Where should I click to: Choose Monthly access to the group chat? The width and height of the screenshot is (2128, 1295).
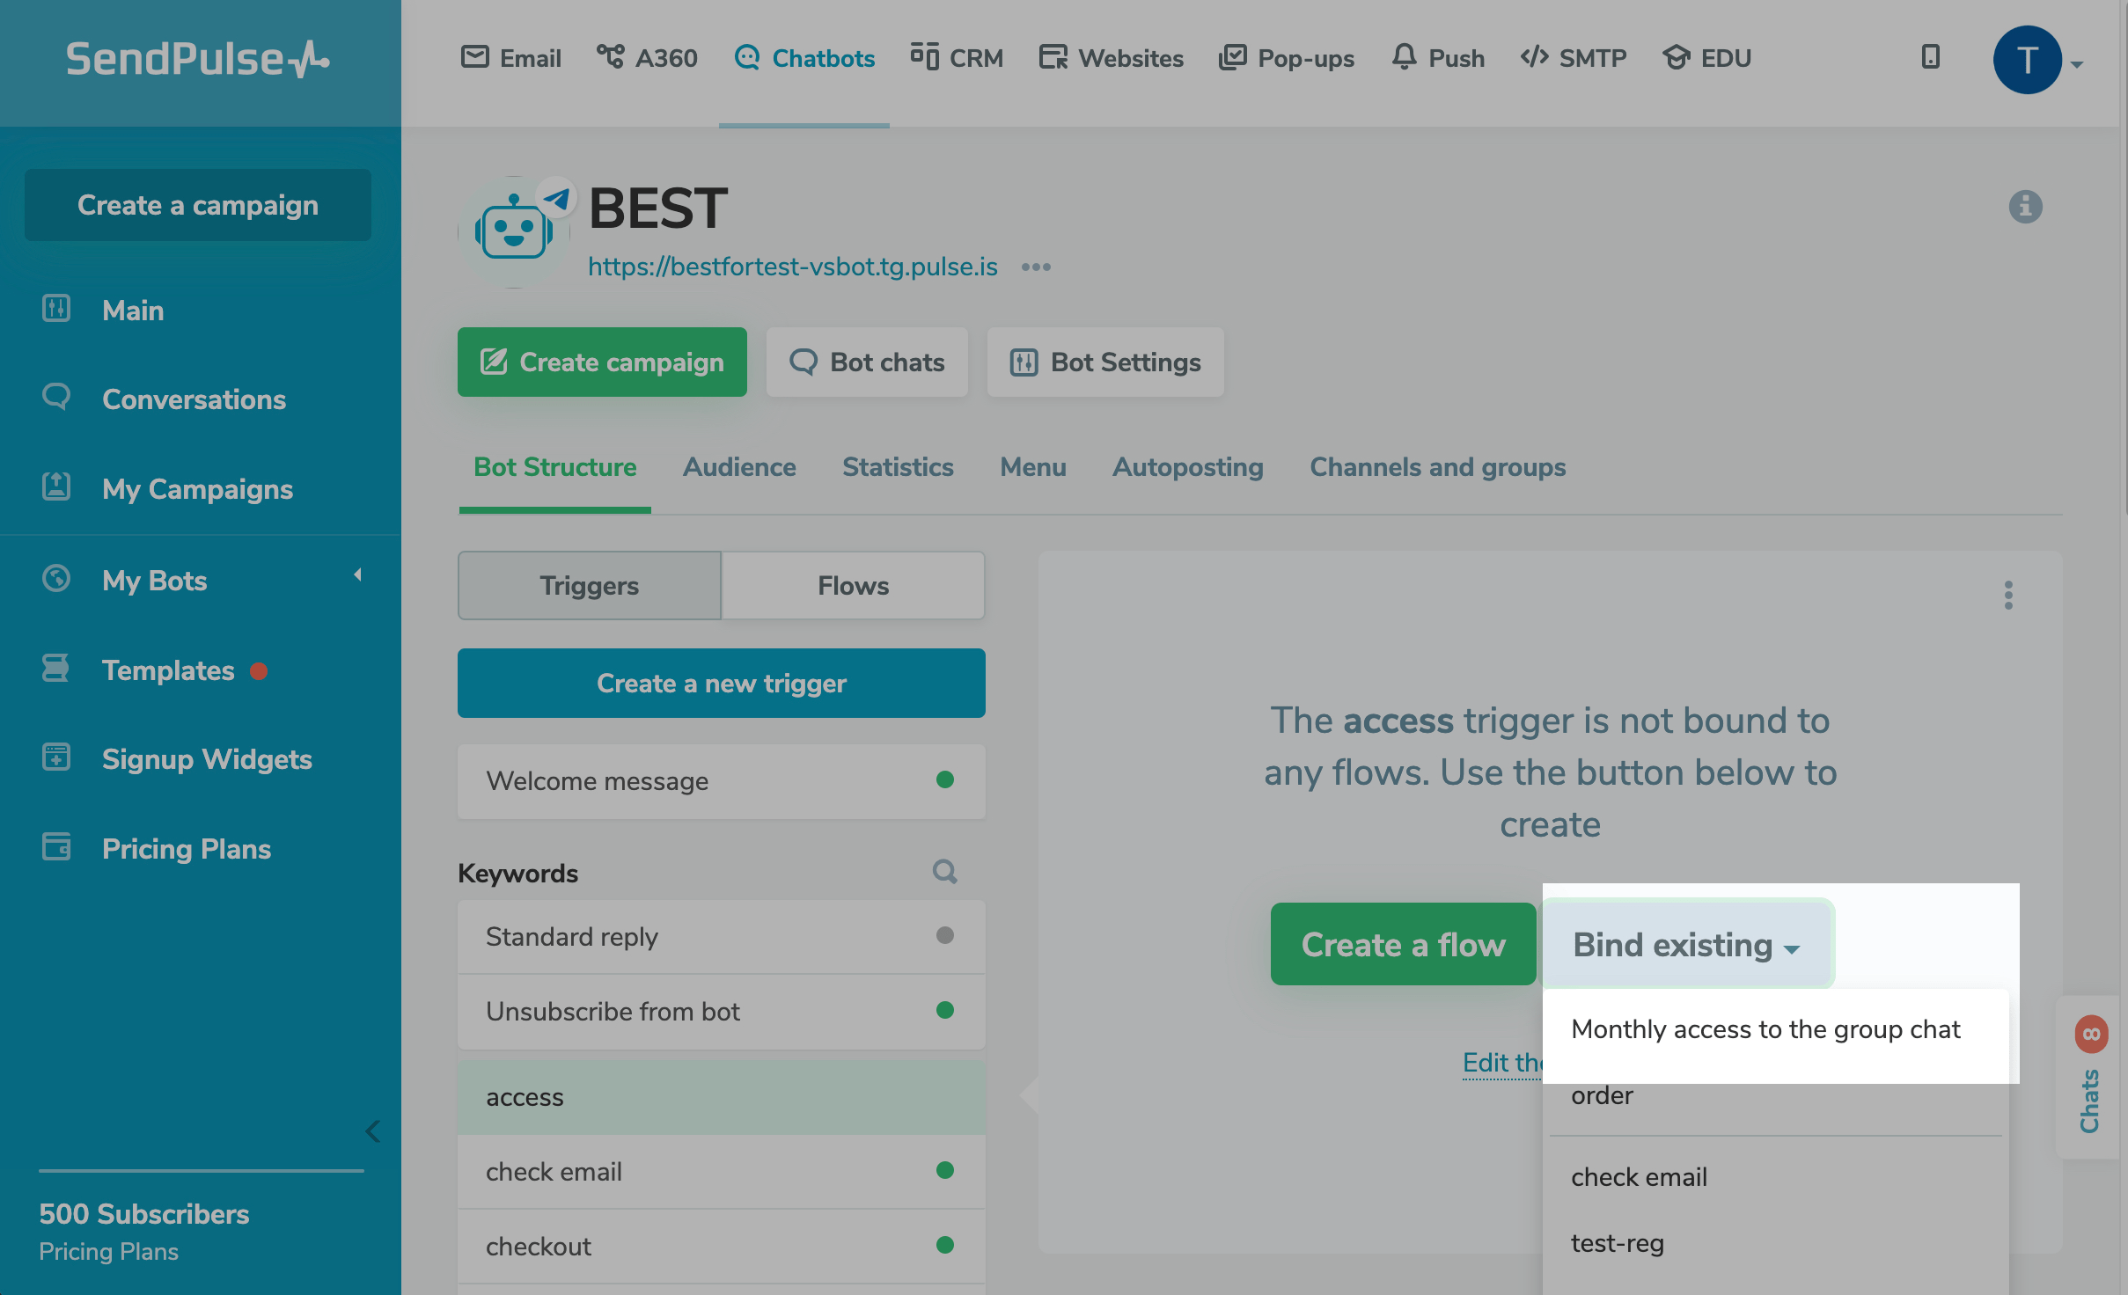[x=1765, y=1029]
